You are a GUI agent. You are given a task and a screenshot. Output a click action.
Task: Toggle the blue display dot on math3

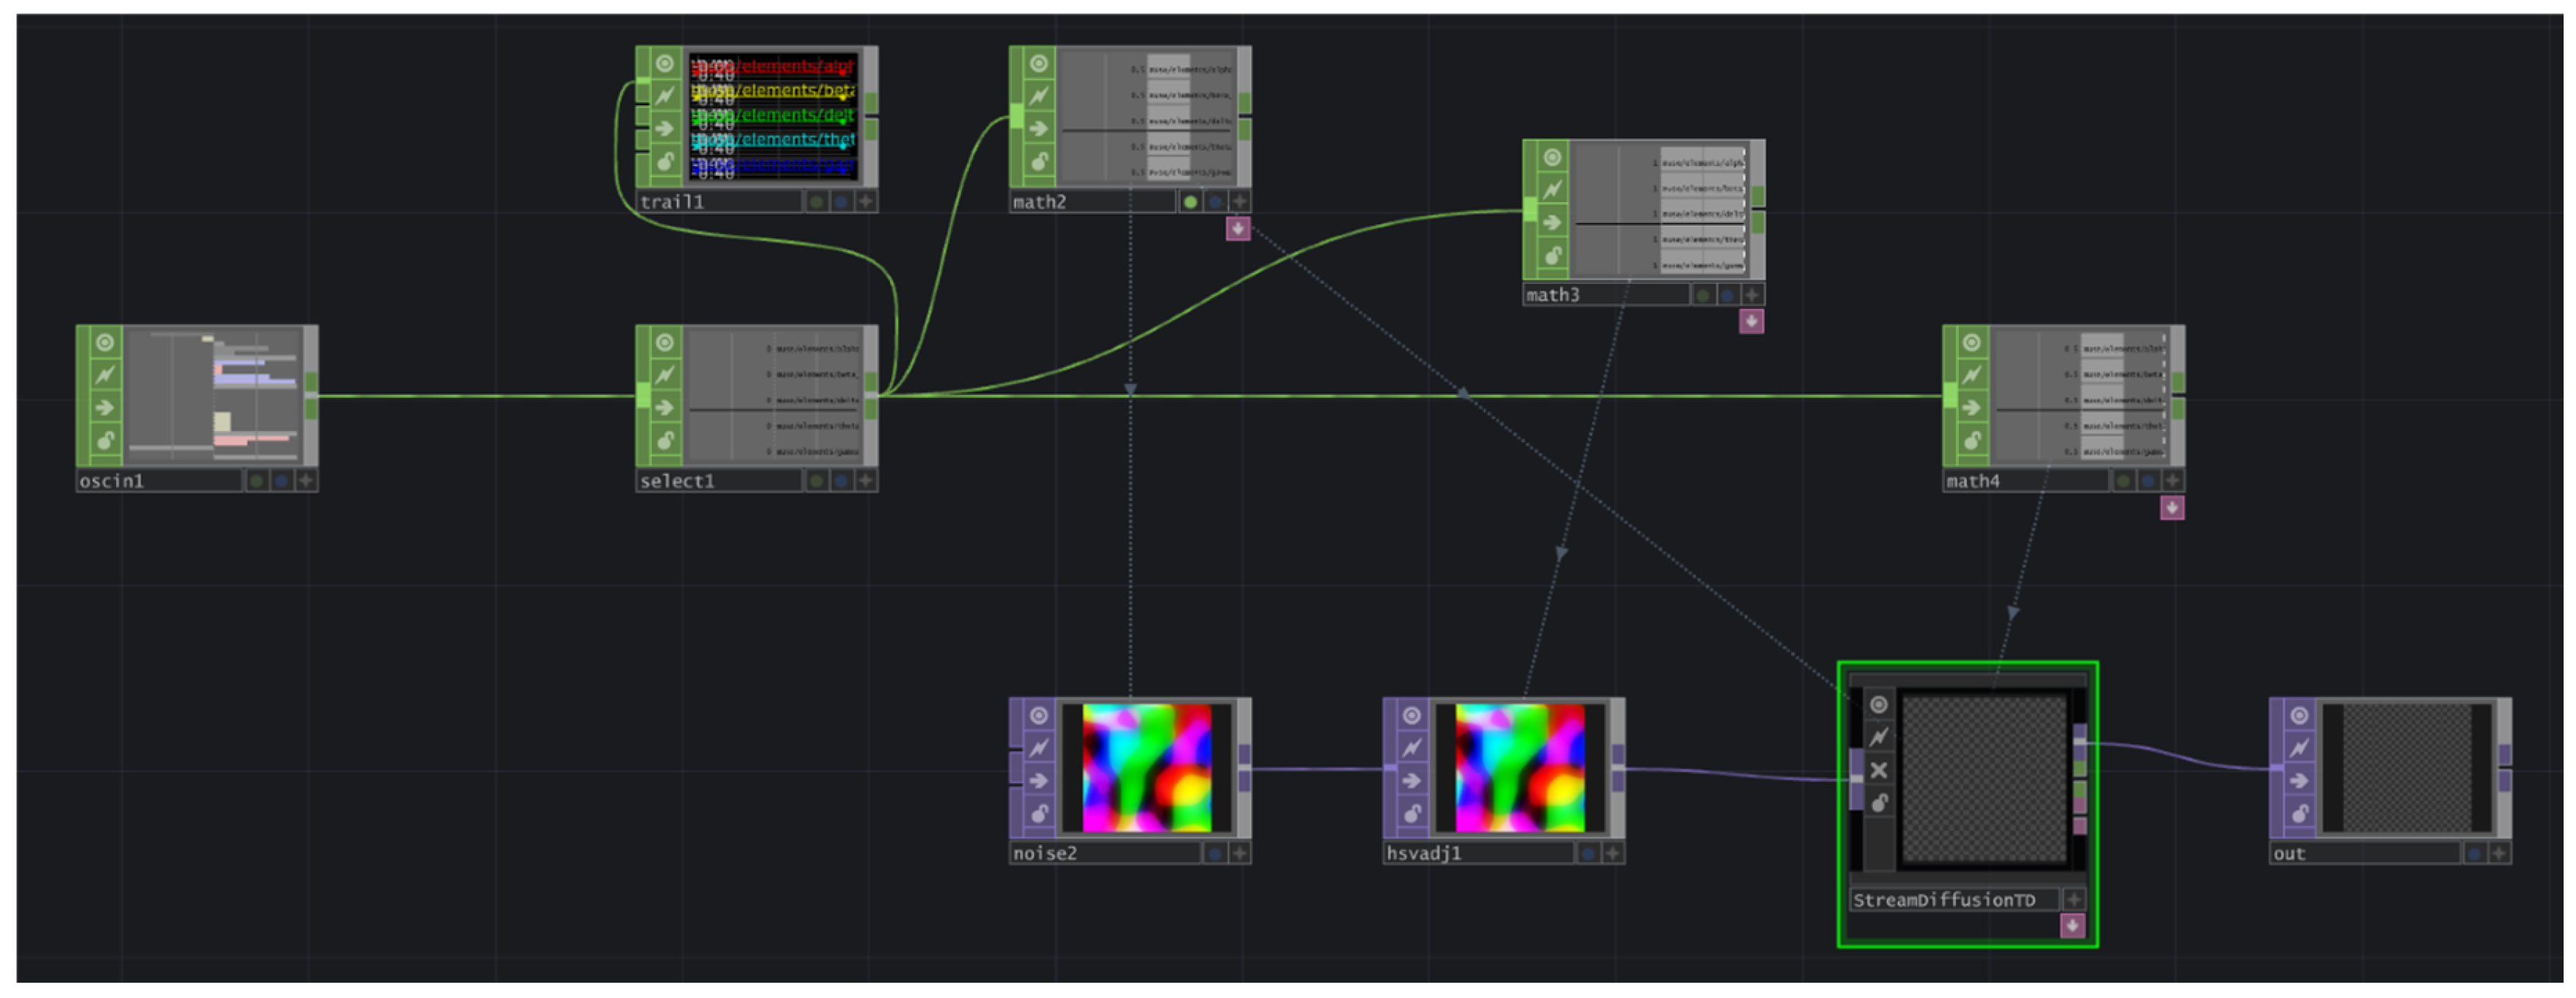1727,295
